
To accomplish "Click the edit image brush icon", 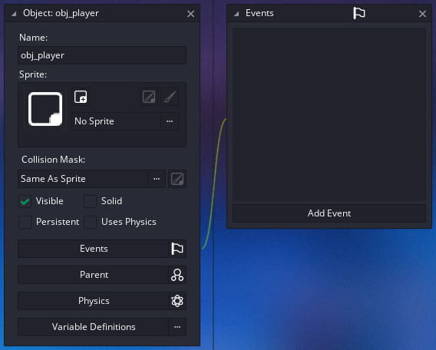I will (x=170, y=97).
